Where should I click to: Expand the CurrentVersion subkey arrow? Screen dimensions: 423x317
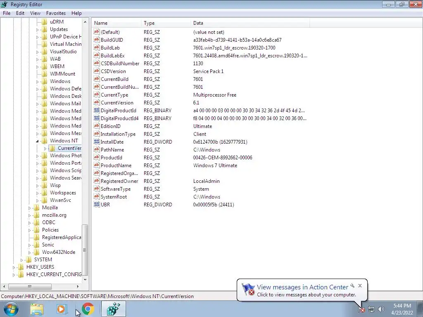[x=45, y=148]
